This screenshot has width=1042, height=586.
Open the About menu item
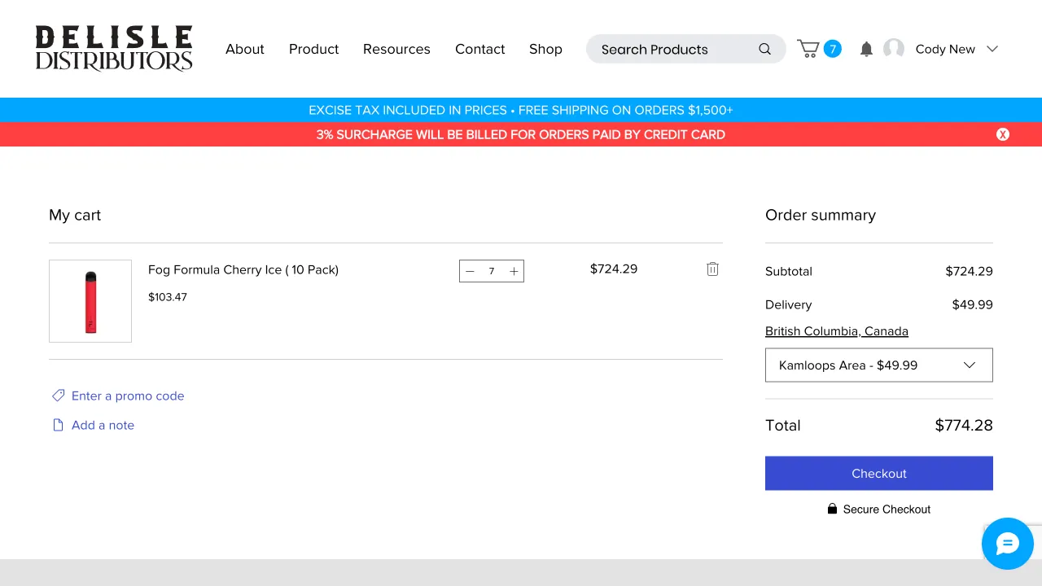(x=244, y=49)
